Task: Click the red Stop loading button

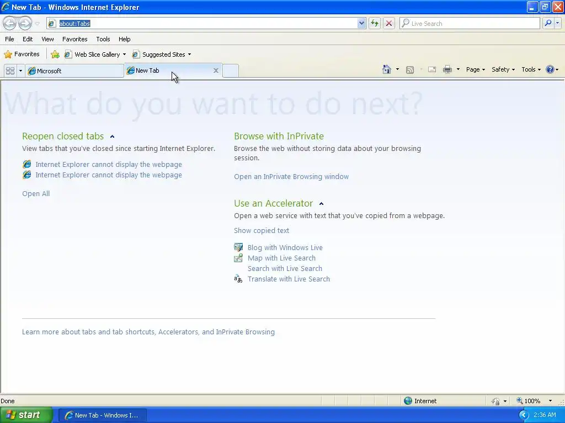Action: (389, 23)
